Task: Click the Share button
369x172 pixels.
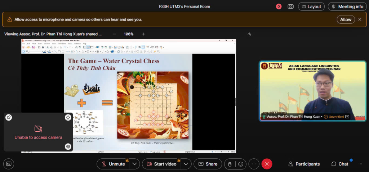Action: tap(208, 164)
